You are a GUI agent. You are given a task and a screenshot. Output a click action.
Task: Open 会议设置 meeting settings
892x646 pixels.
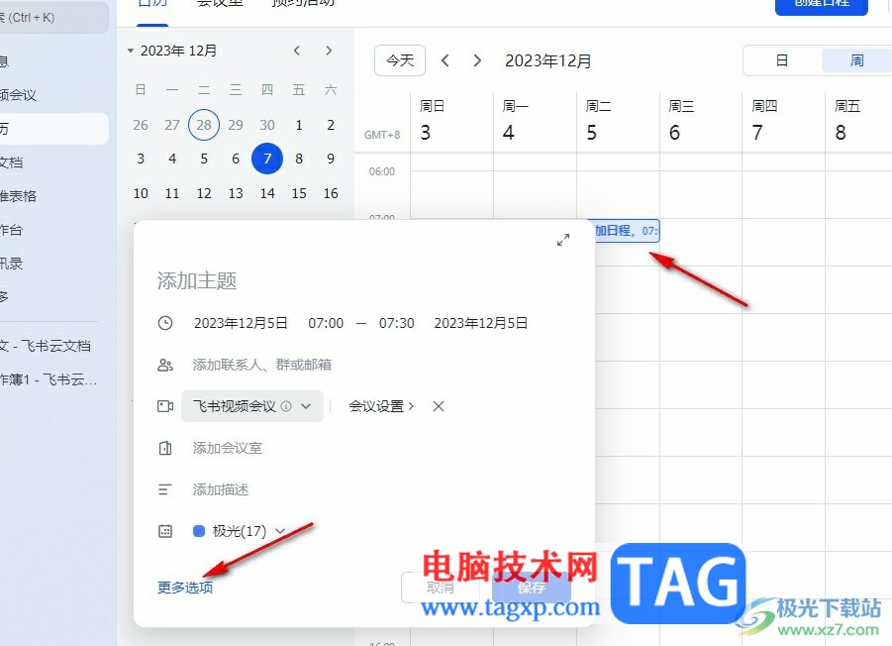coord(381,406)
